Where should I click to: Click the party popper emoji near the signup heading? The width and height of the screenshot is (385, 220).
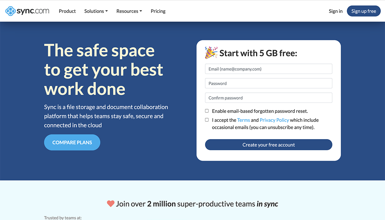(x=210, y=52)
